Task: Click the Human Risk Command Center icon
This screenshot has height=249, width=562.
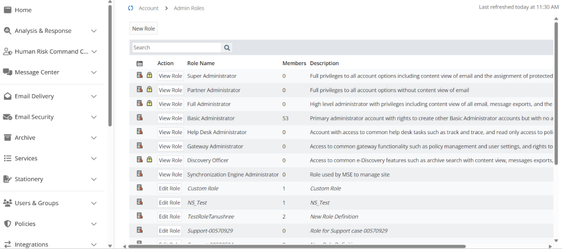Action: click(x=8, y=51)
